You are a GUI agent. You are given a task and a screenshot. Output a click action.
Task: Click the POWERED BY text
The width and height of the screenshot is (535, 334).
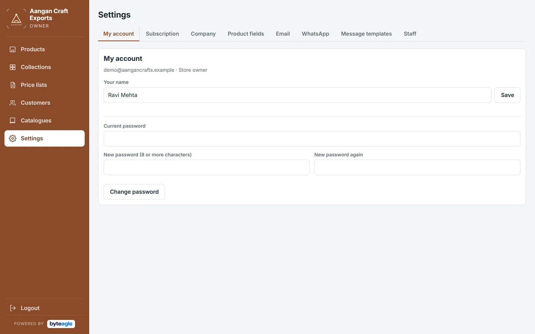click(29, 324)
